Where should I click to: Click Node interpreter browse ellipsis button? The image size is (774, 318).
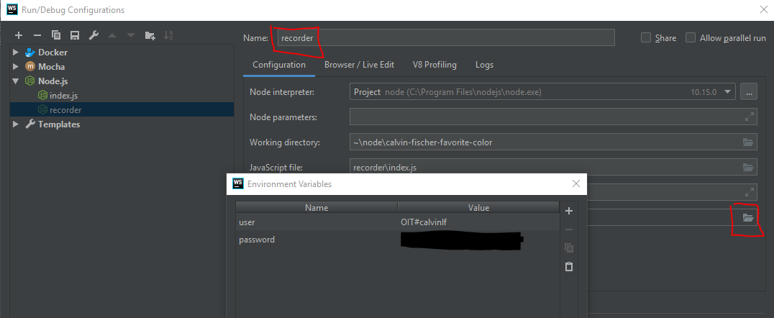point(749,92)
